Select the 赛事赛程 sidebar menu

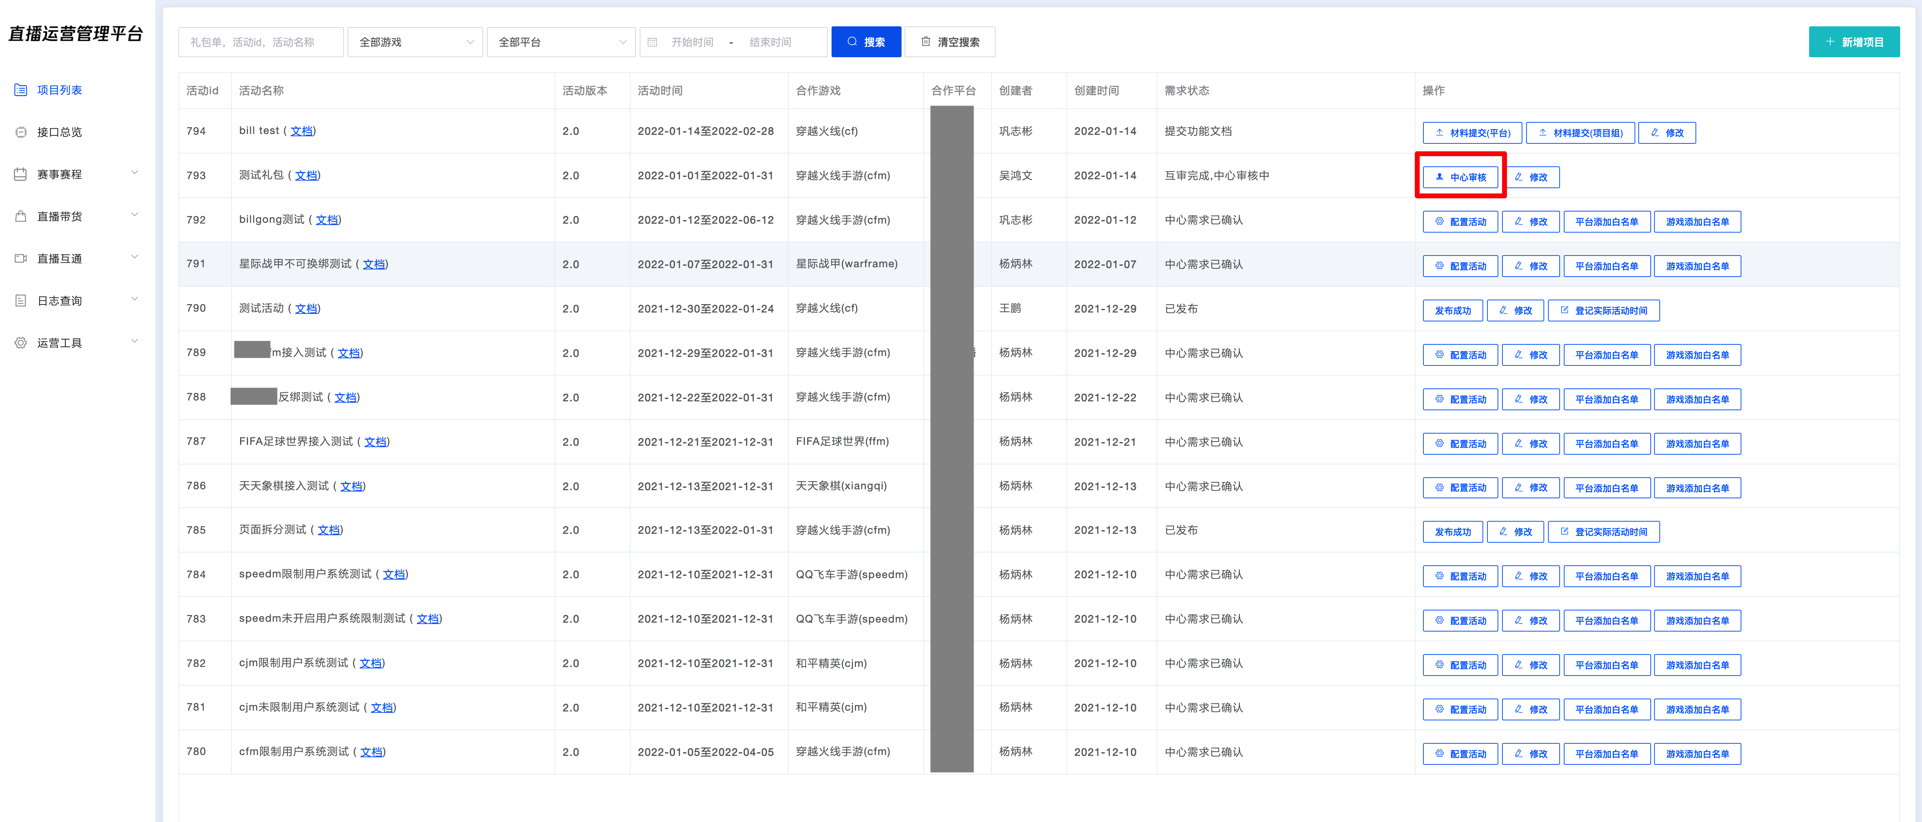point(60,175)
